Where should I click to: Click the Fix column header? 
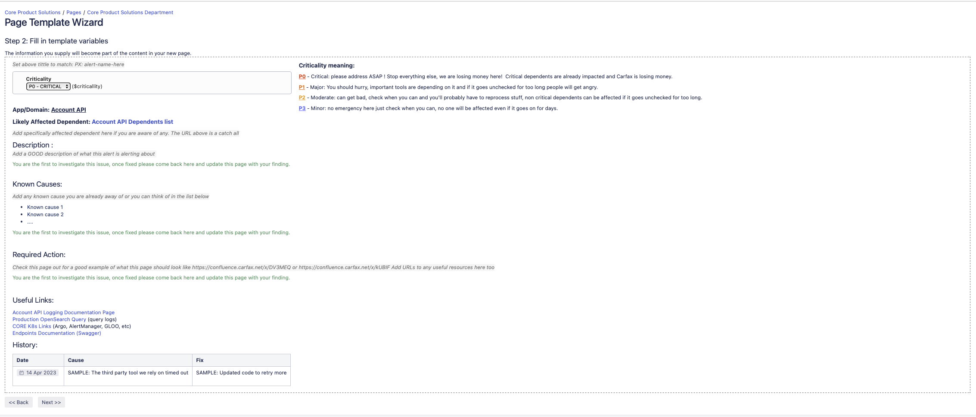[241, 360]
